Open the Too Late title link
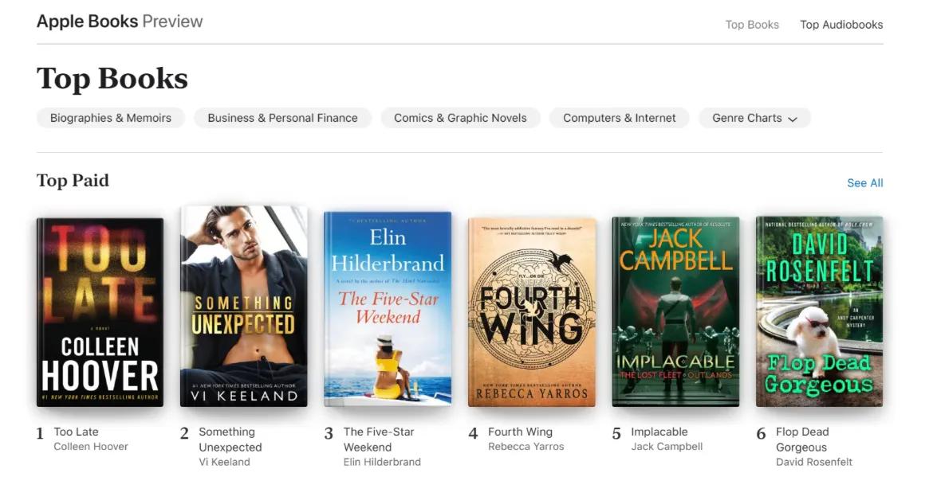 pyautogui.click(x=77, y=432)
